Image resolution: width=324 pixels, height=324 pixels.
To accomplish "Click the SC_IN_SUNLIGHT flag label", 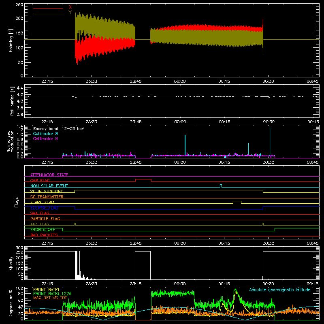I will click(47, 191).
